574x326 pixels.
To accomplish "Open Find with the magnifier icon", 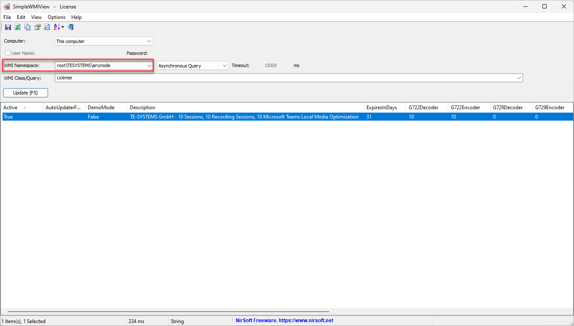I will pos(47,27).
